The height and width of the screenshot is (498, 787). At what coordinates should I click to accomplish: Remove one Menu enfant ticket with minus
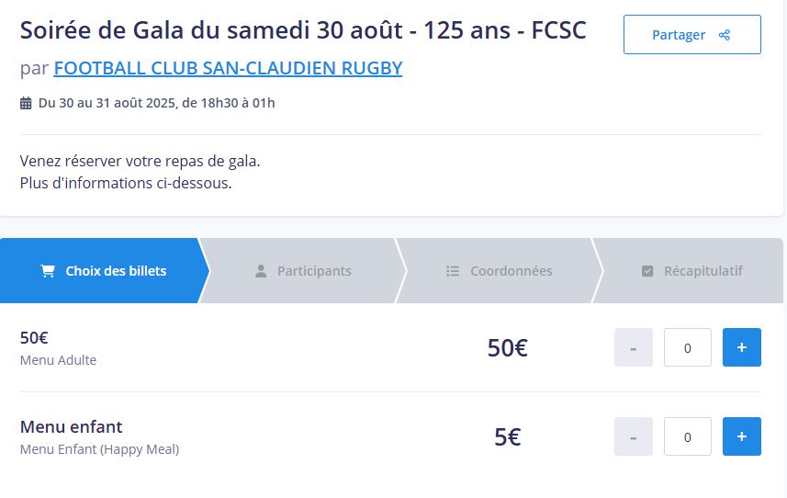(634, 436)
